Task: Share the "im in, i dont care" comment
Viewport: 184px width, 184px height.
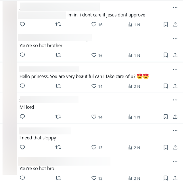Action: (175, 24)
